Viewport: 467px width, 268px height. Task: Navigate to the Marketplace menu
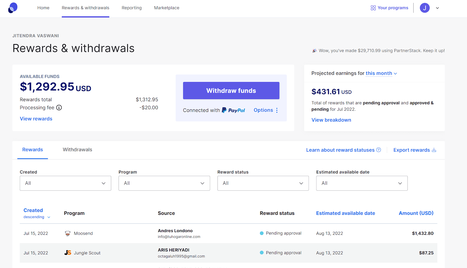[x=166, y=8]
